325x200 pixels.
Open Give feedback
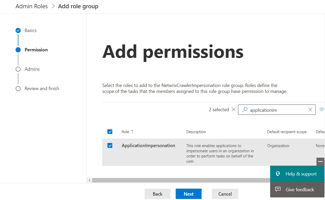(x=297, y=189)
